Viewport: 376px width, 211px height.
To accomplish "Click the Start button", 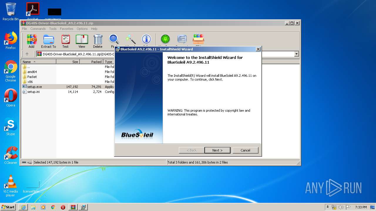I will click(8, 207).
